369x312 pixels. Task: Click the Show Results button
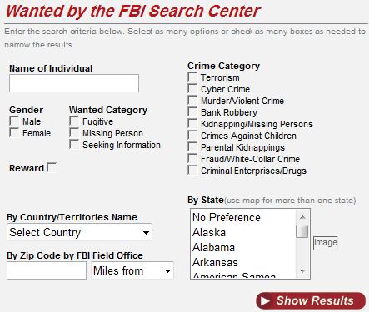click(x=311, y=300)
